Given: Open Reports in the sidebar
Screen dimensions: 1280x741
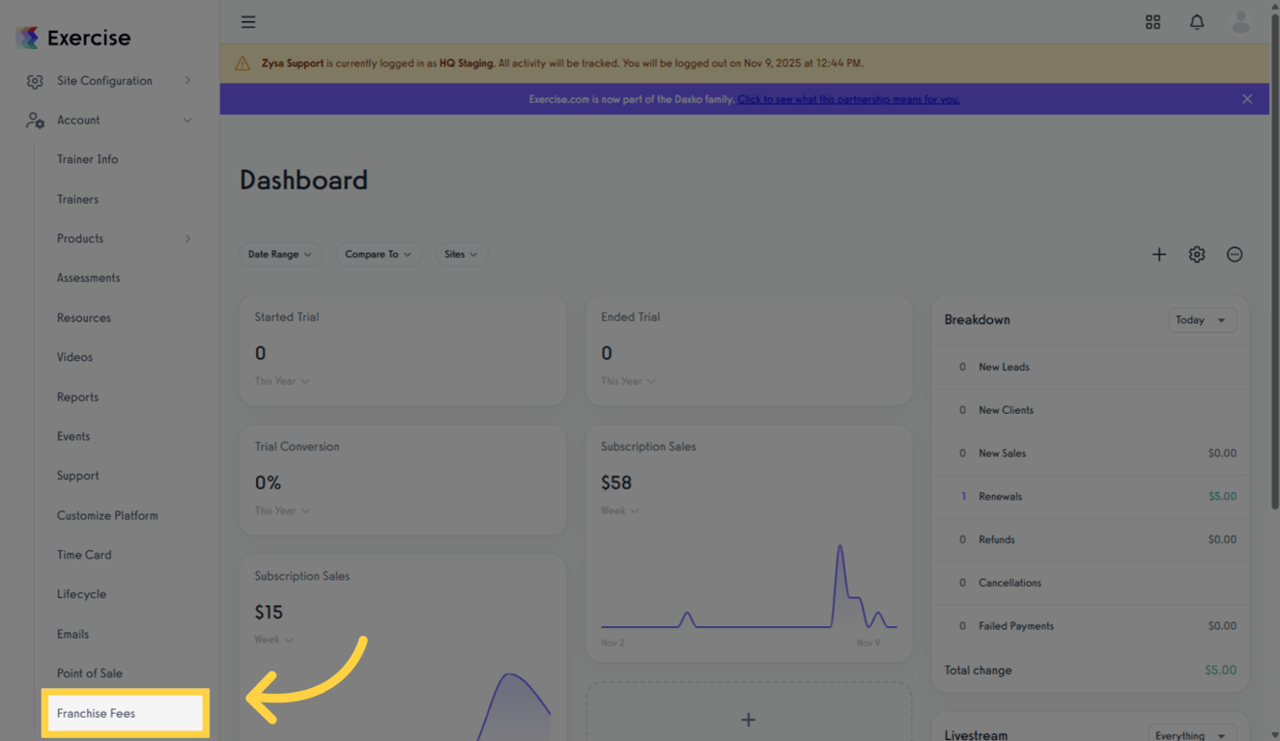Looking at the screenshot, I should 77,397.
